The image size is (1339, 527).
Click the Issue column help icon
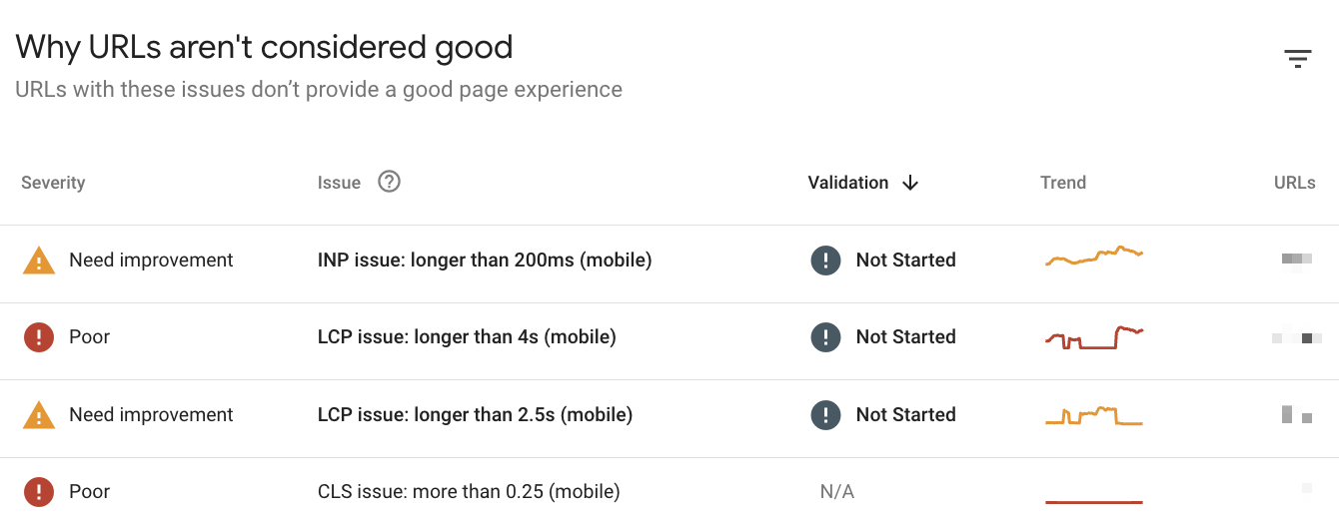coord(389,182)
